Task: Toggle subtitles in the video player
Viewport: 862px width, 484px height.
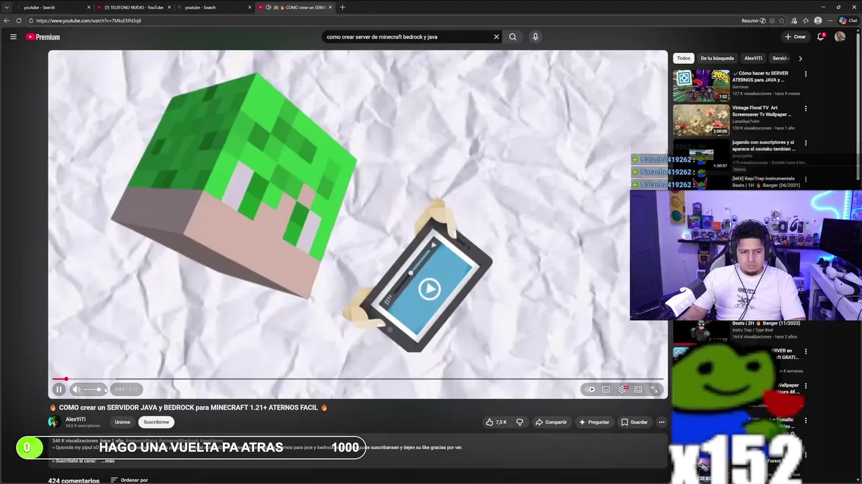Action: [x=606, y=389]
